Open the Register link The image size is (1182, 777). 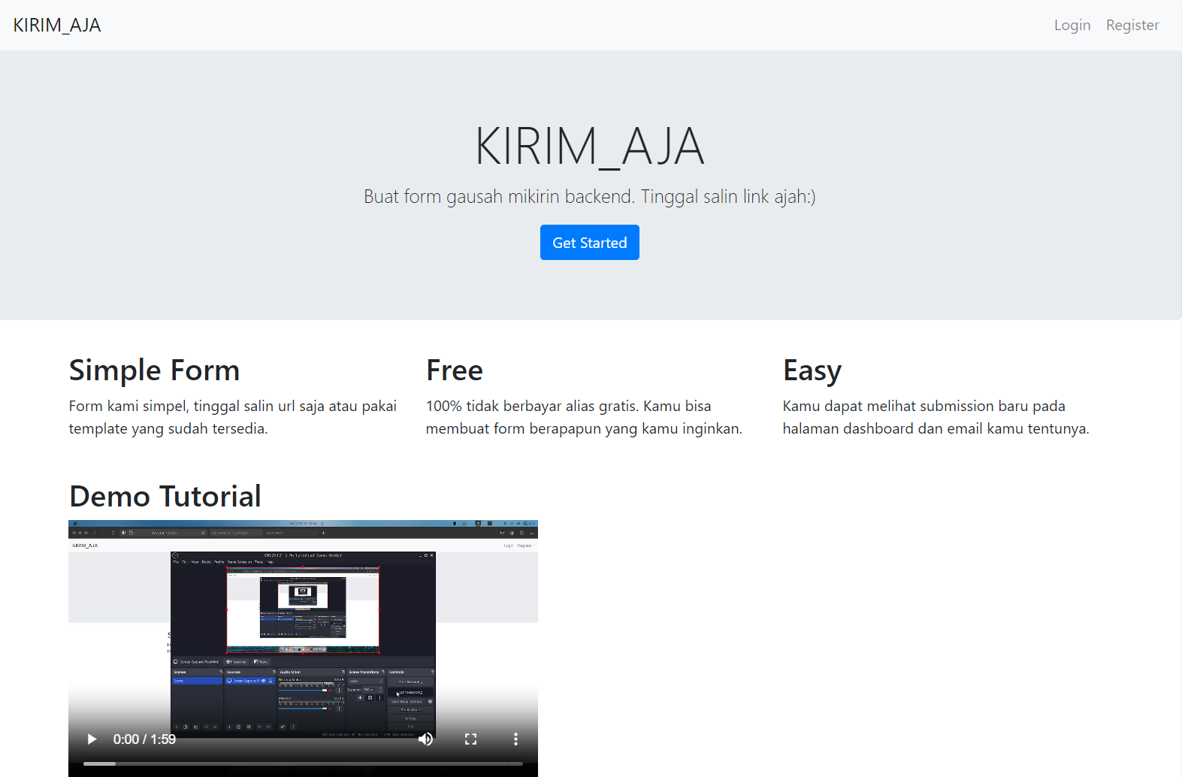pos(1132,25)
